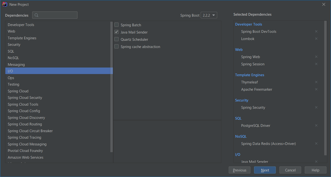
Task: Click Spring Security in selected list
Action: [253, 108]
